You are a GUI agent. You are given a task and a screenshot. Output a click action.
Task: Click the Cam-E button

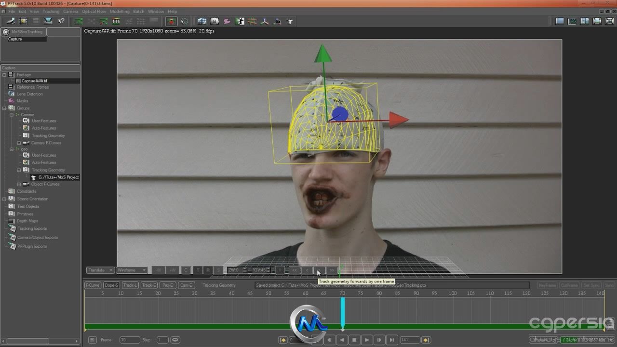point(186,285)
